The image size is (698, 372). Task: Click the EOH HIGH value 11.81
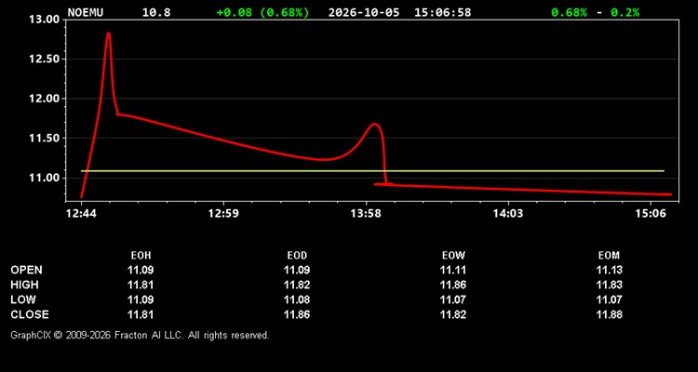point(141,285)
